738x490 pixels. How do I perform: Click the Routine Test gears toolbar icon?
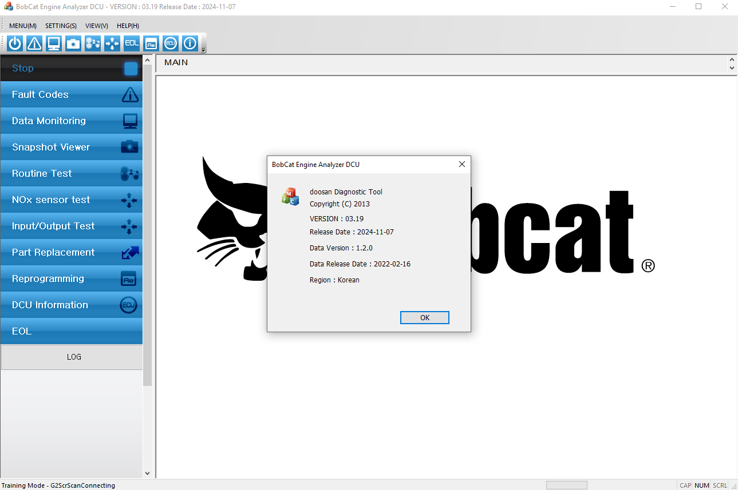[93, 43]
